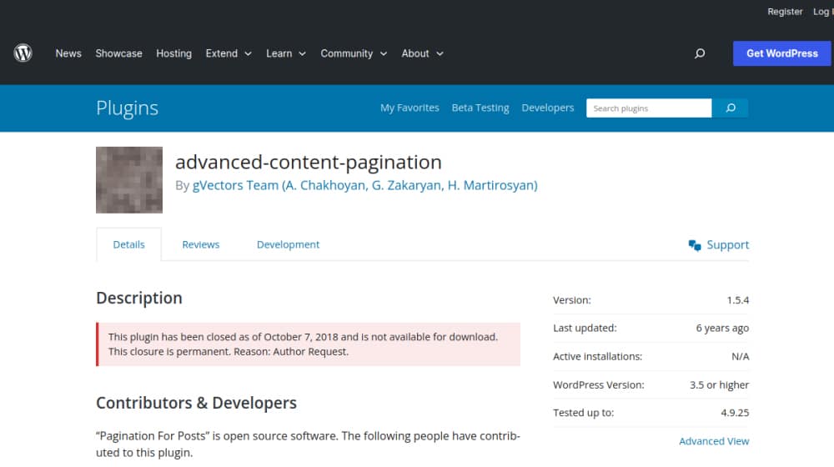The width and height of the screenshot is (834, 467).
Task: Click the Register link
Action: pos(785,12)
